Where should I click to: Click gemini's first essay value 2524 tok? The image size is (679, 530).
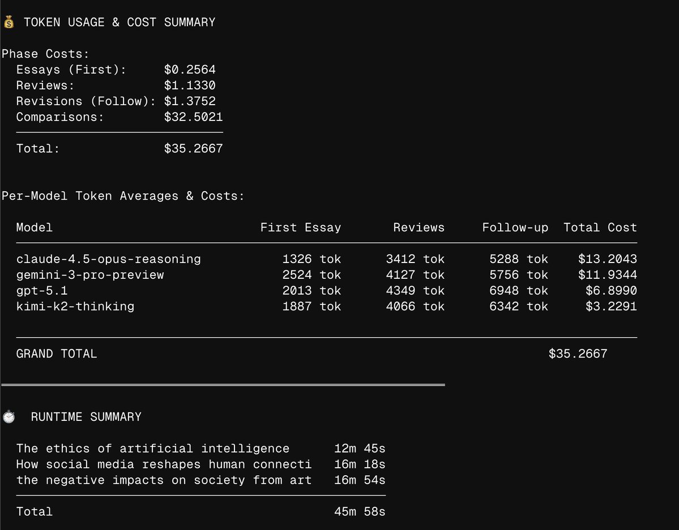tap(311, 275)
